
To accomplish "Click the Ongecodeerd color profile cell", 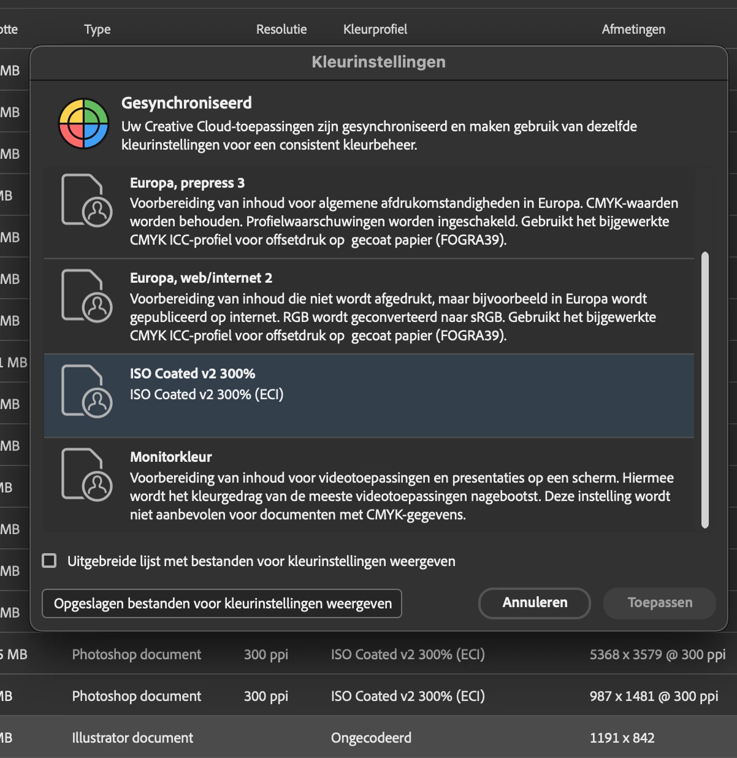I will tap(371, 738).
